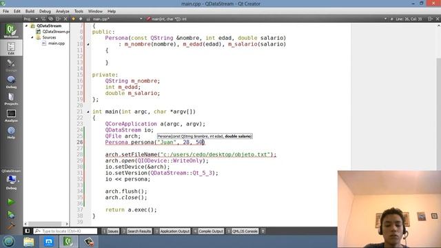Open File Explorer from the taskbar

(29, 242)
